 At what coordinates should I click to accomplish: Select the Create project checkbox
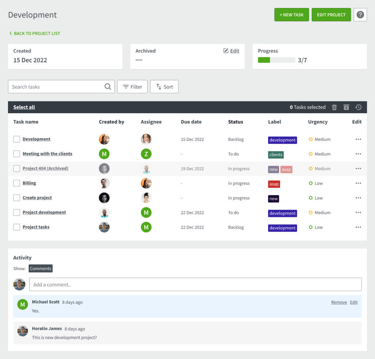click(16, 198)
